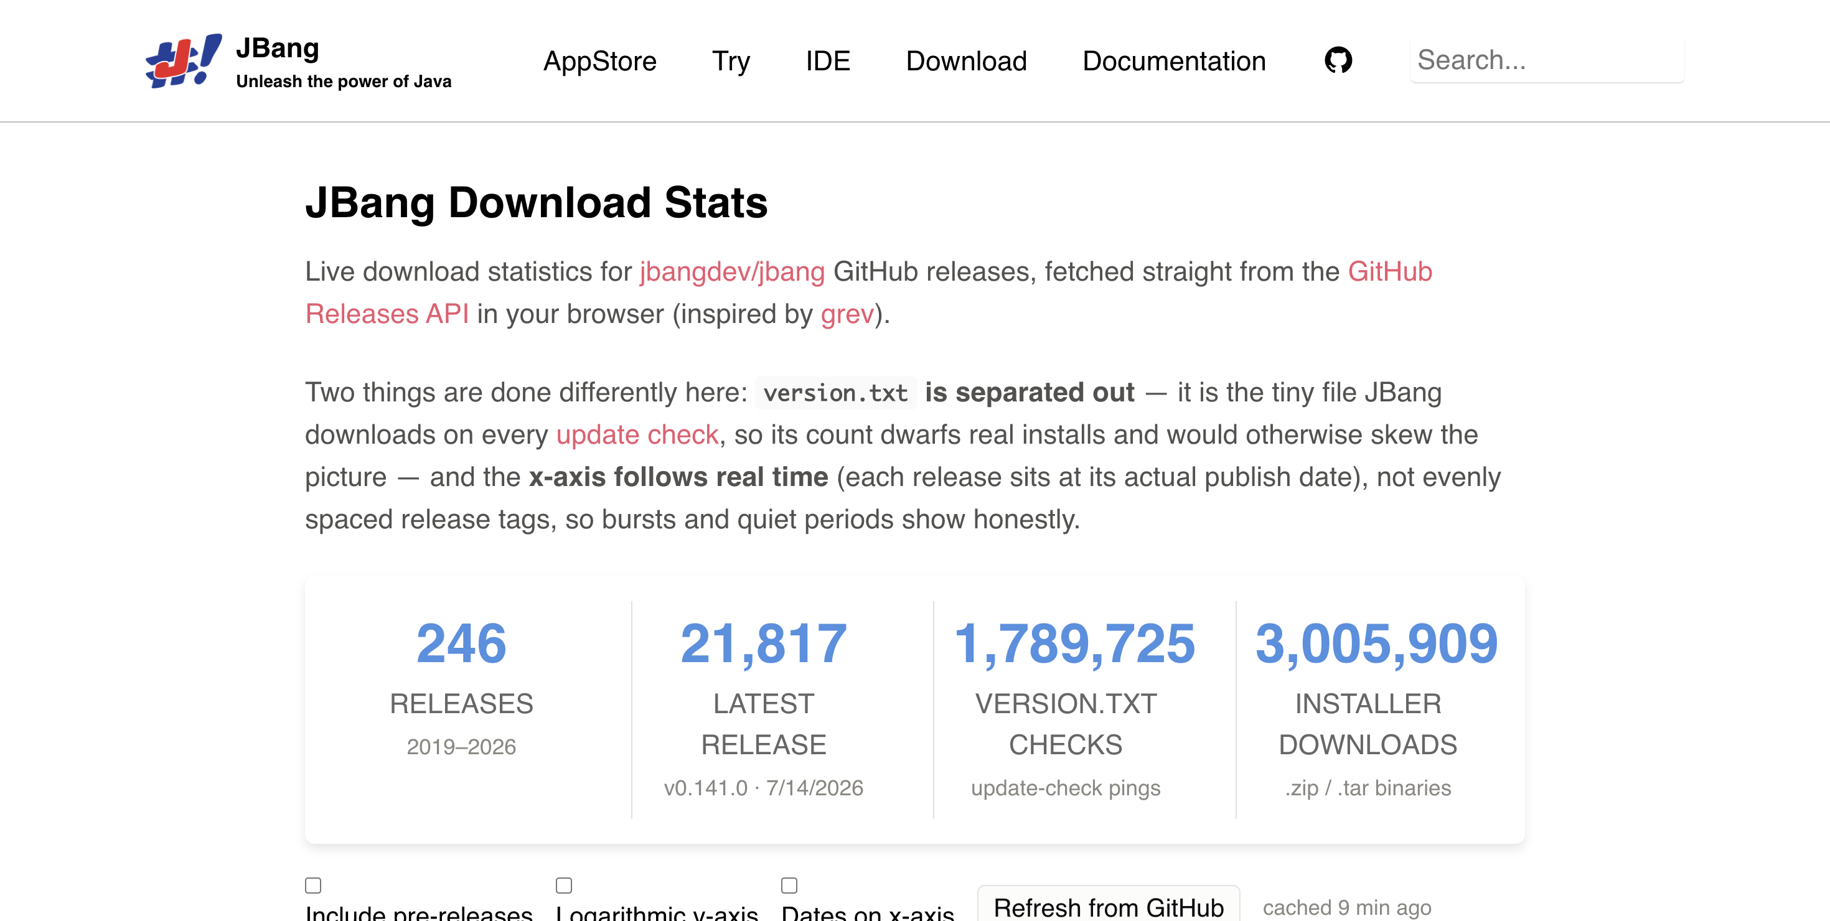
Task: Go to the Try page
Action: [x=730, y=61]
